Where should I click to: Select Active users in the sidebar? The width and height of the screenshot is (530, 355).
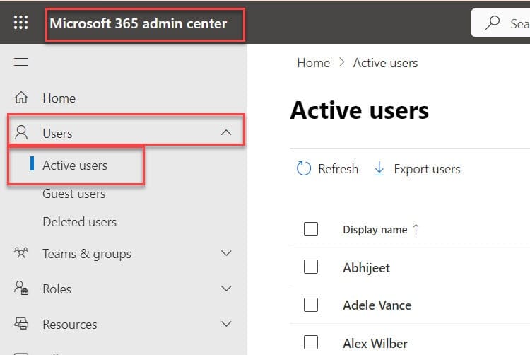point(75,165)
